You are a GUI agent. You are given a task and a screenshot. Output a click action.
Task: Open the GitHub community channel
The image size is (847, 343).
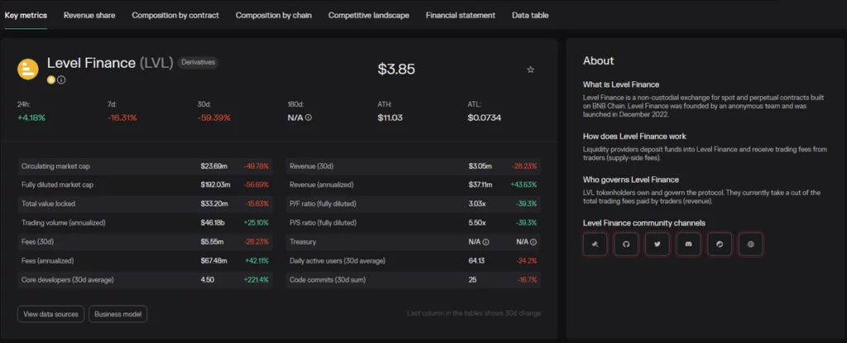(x=626, y=244)
